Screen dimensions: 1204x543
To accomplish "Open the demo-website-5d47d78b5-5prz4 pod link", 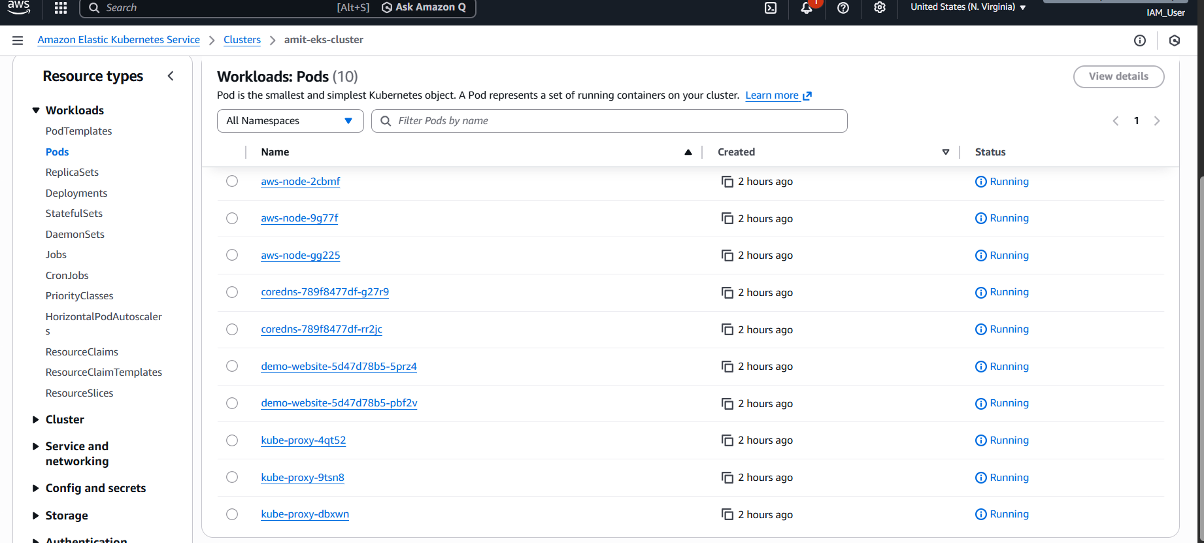I will (x=339, y=367).
